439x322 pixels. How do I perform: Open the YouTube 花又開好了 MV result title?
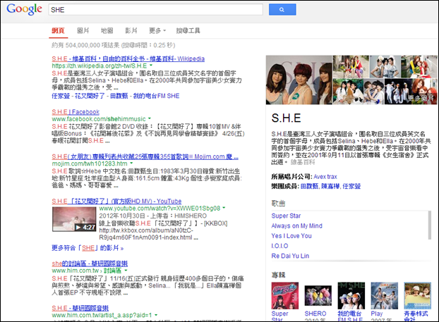tap(116, 202)
